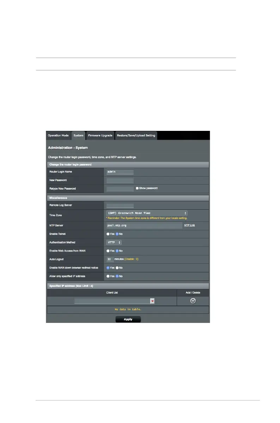Switch to the System tab
The width and height of the screenshot is (280, 423).
pyautogui.click(x=78, y=135)
